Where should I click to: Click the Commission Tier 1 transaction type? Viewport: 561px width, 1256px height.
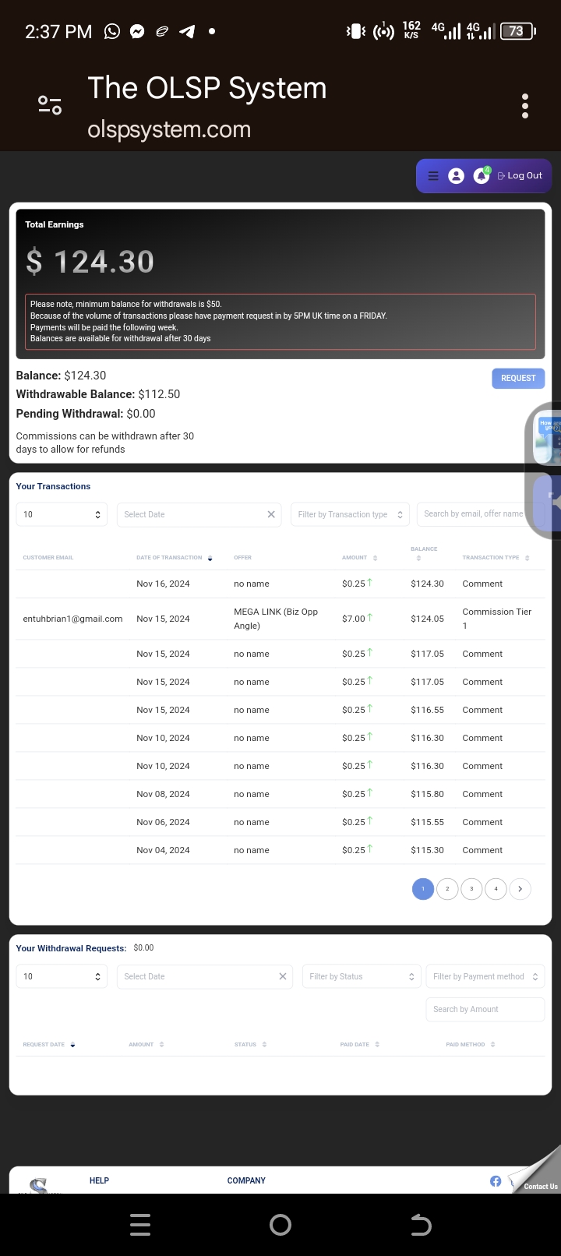[497, 619]
